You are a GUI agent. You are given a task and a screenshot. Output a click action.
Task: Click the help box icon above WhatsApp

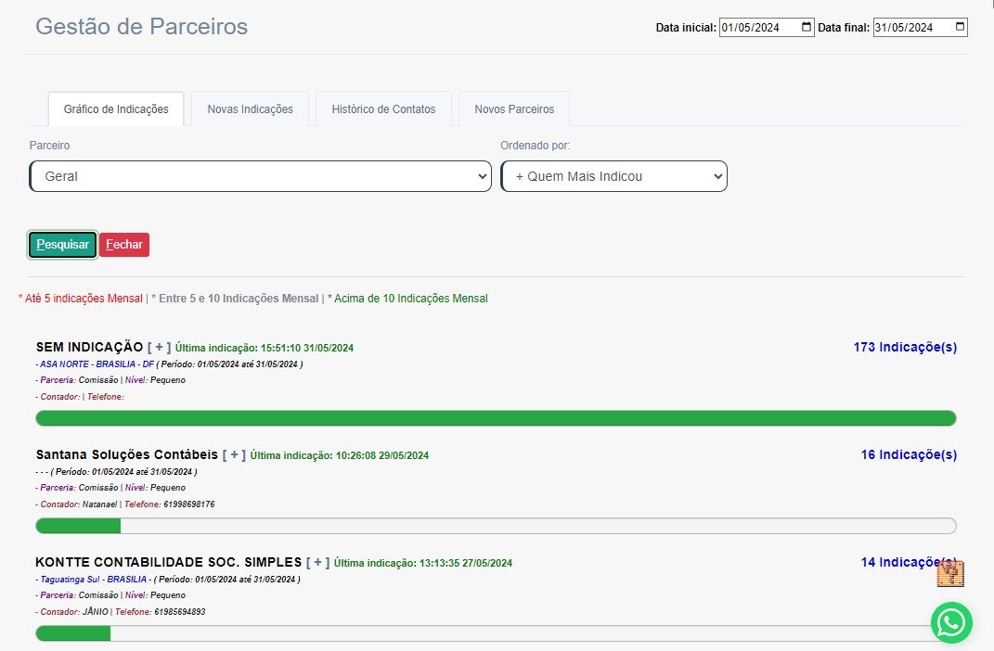click(x=950, y=574)
